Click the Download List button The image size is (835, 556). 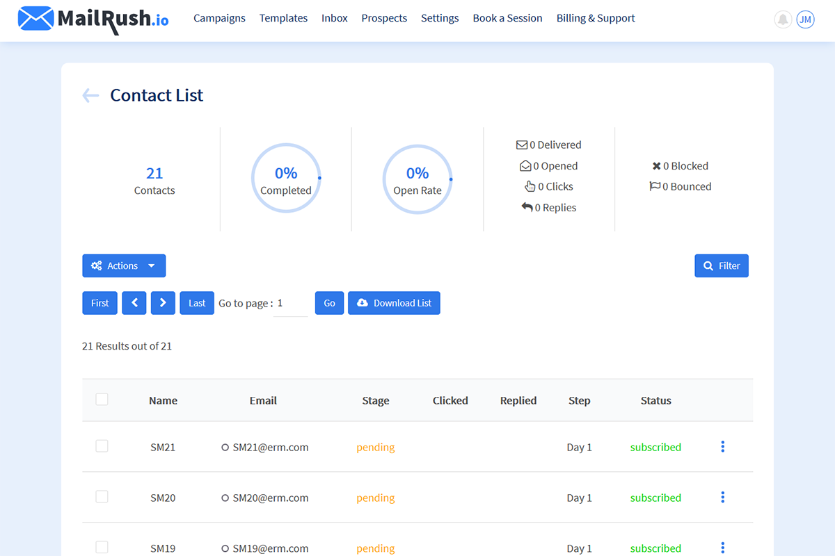point(394,303)
